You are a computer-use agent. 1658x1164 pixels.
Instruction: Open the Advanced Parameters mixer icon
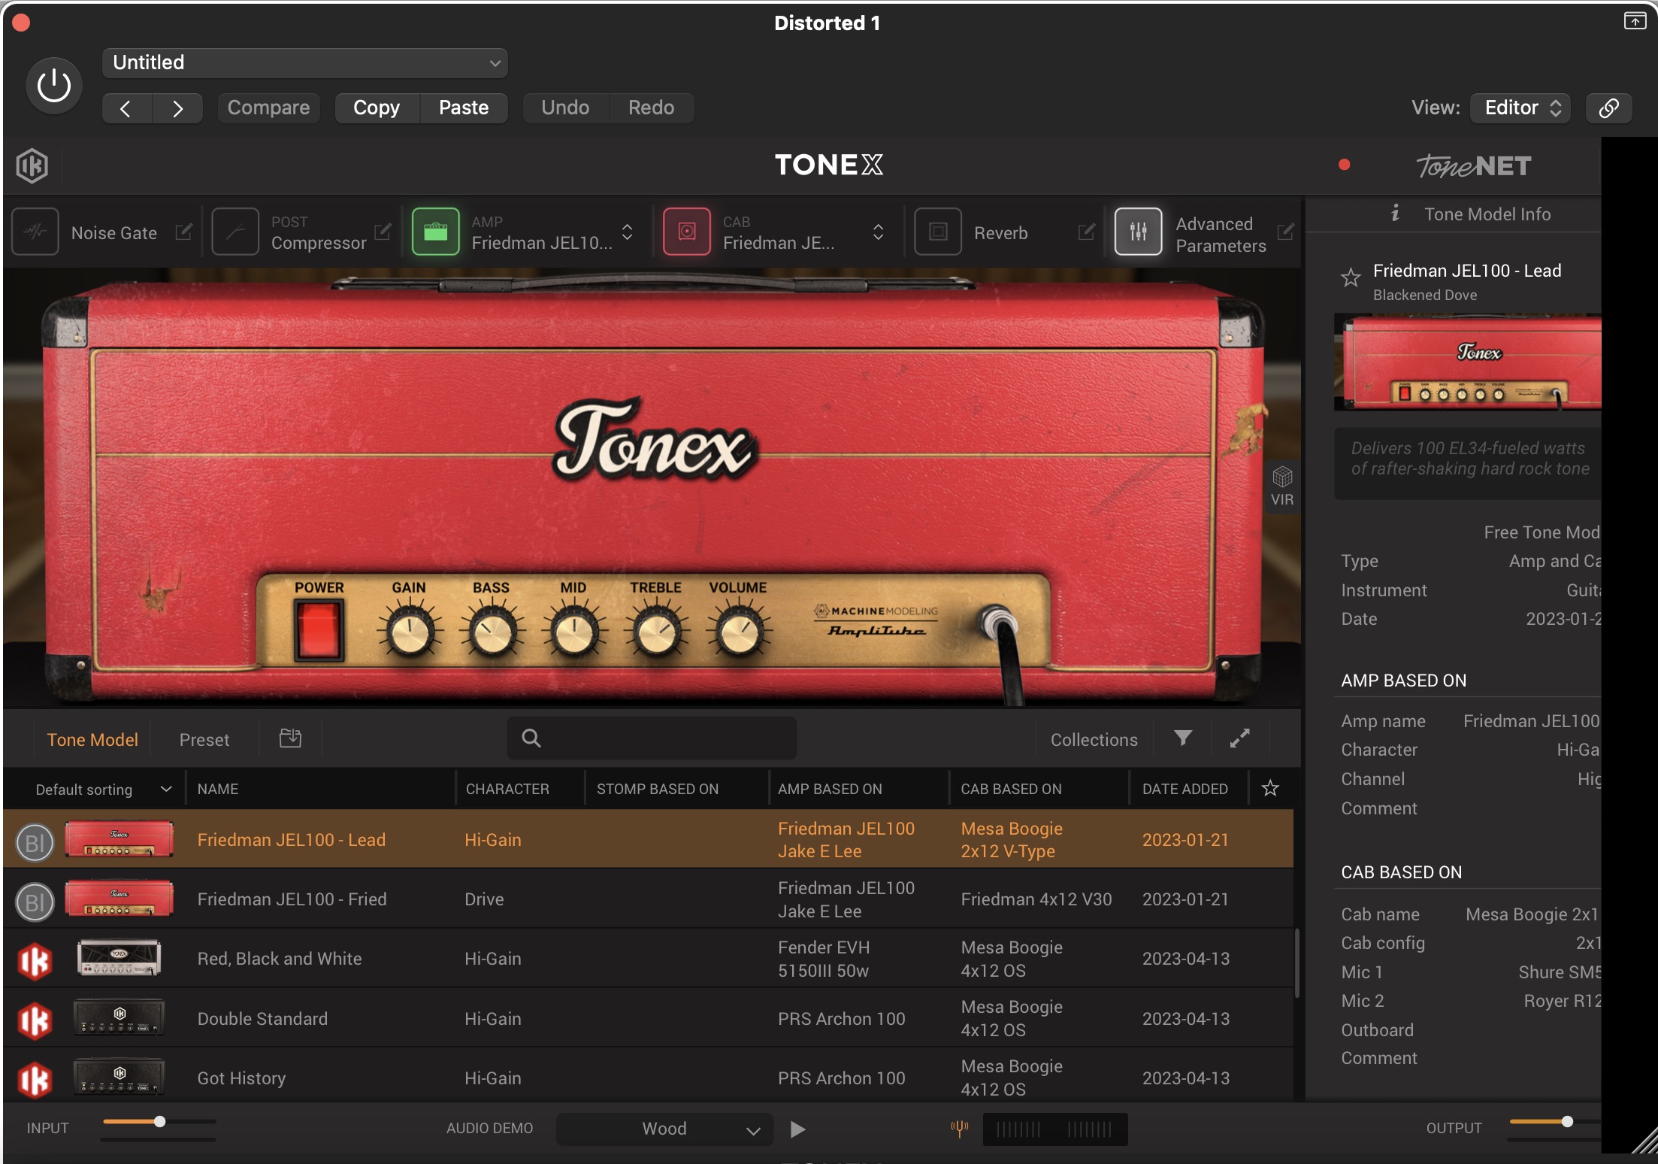[x=1138, y=232]
